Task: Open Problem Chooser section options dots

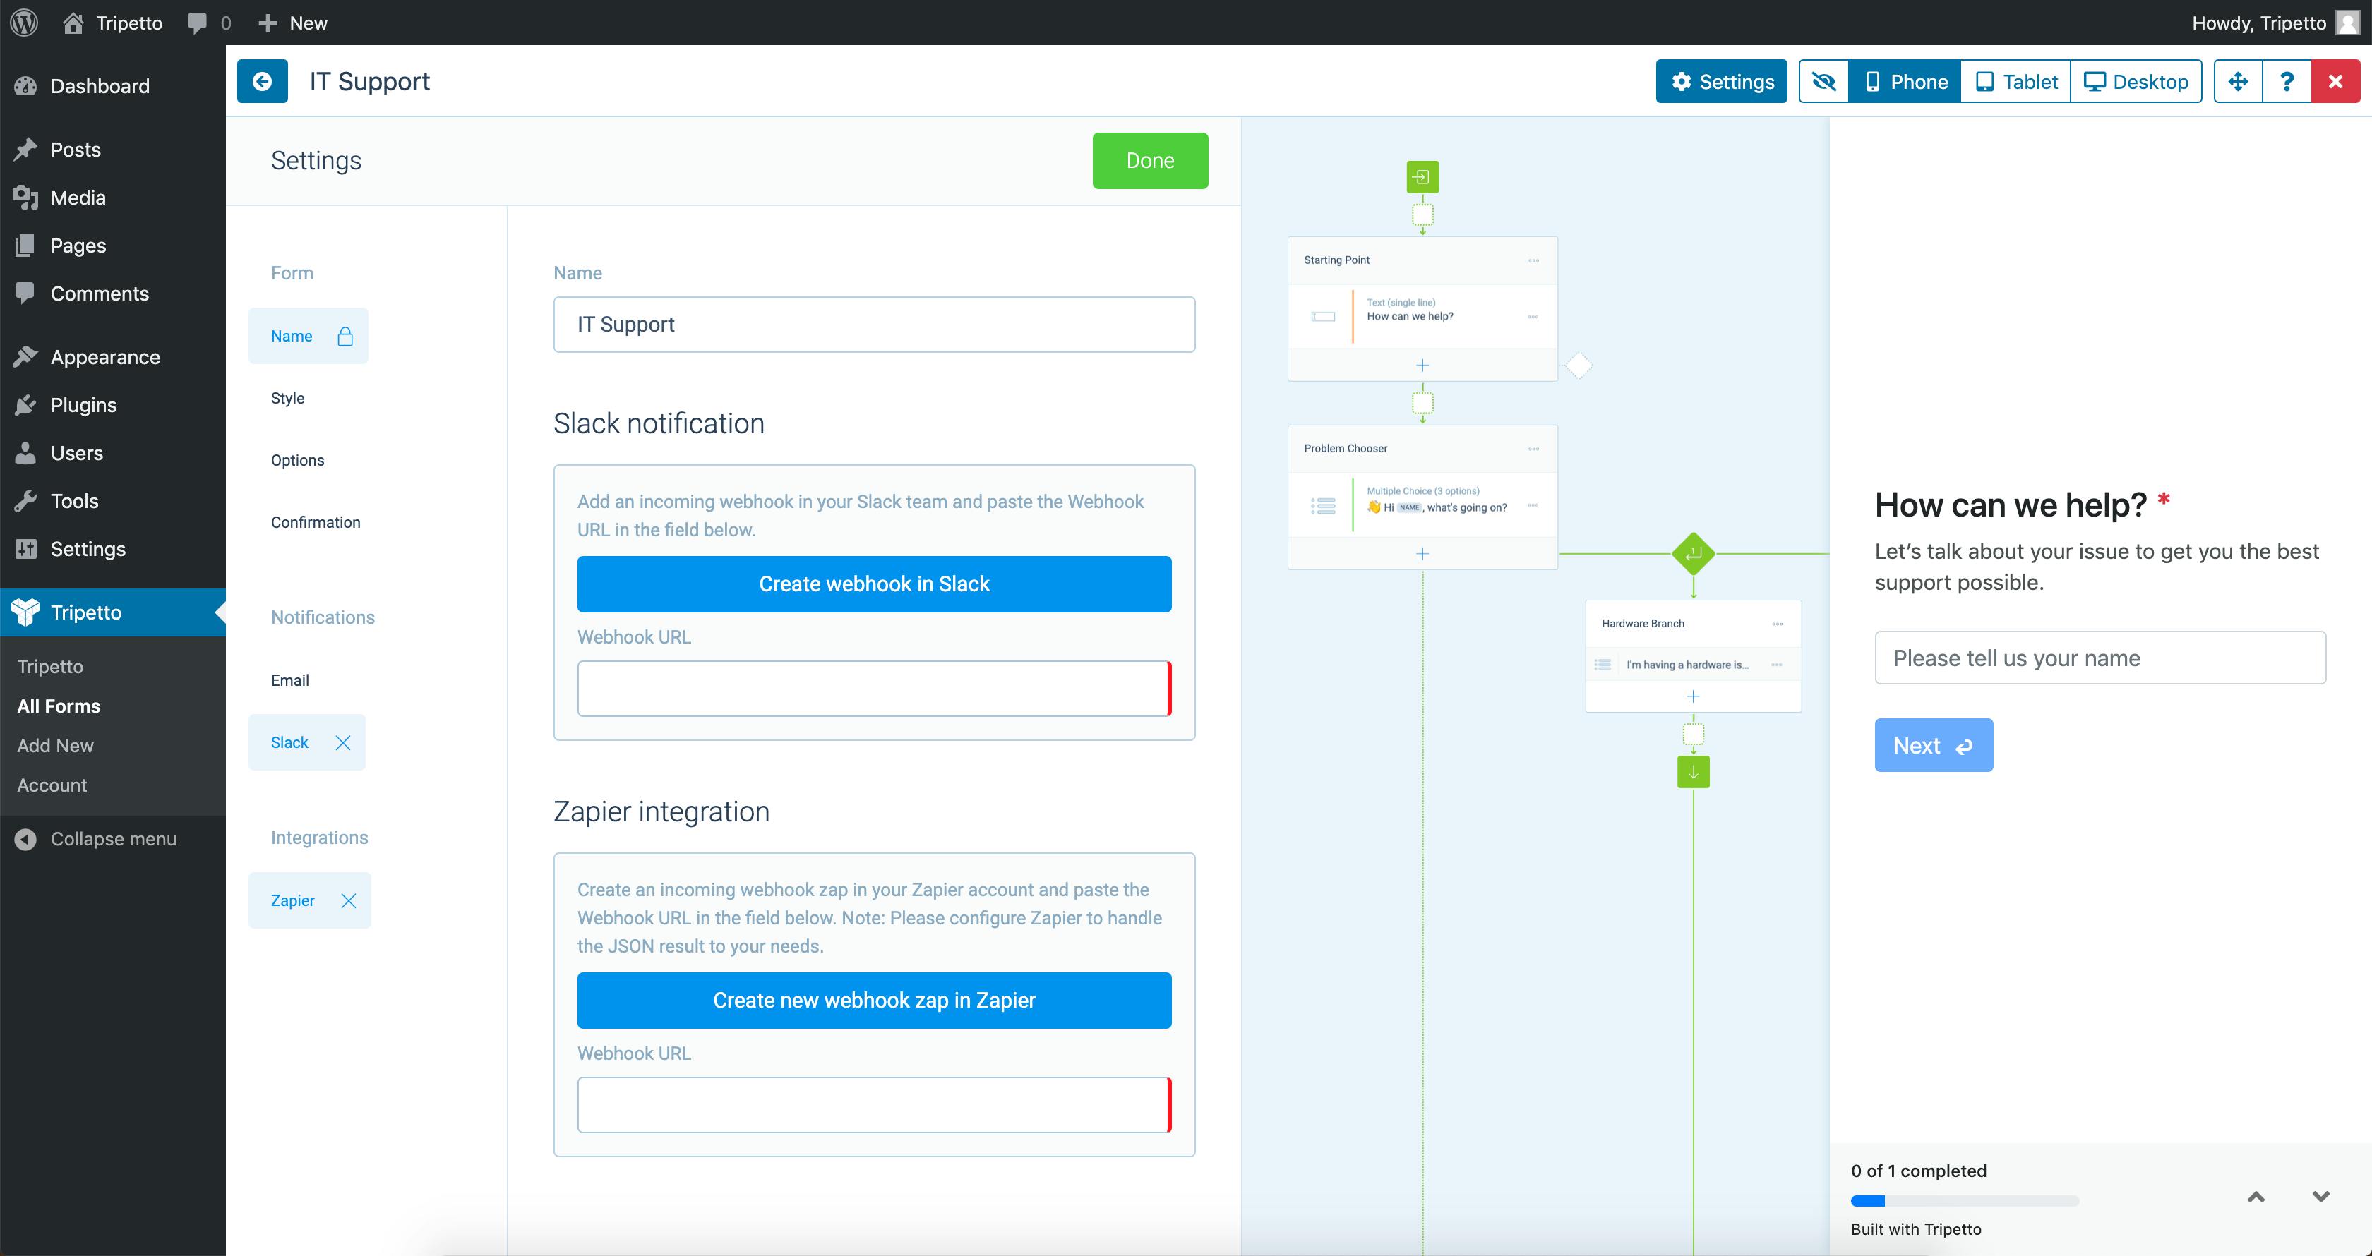Action: pos(1533,449)
